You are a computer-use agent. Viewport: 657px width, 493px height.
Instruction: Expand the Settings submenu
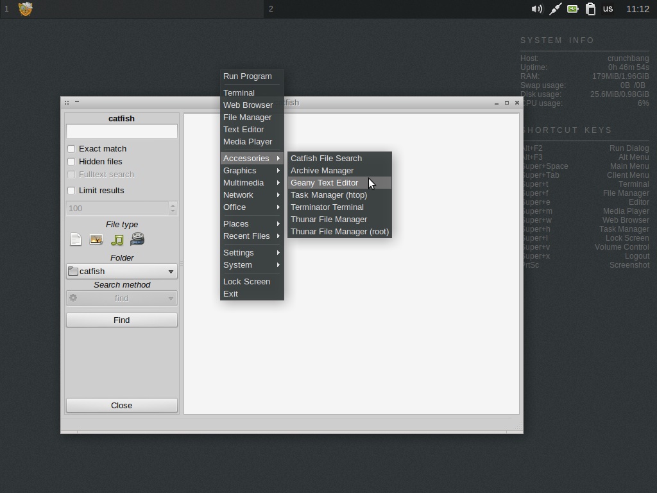252,253
